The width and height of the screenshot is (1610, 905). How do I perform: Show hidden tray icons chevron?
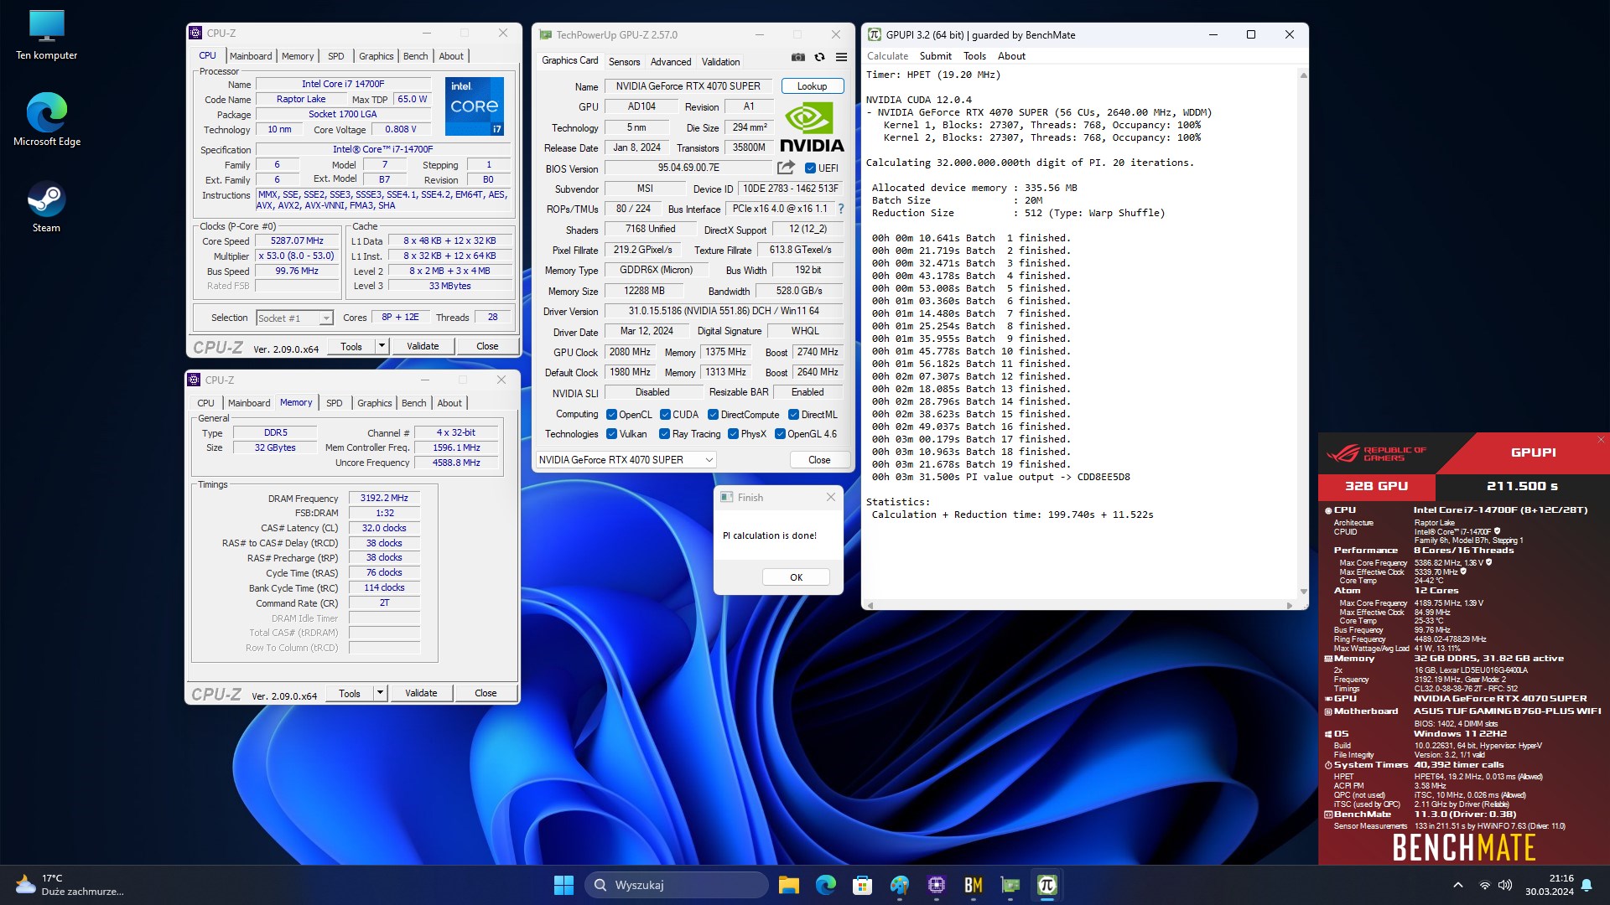[1457, 885]
